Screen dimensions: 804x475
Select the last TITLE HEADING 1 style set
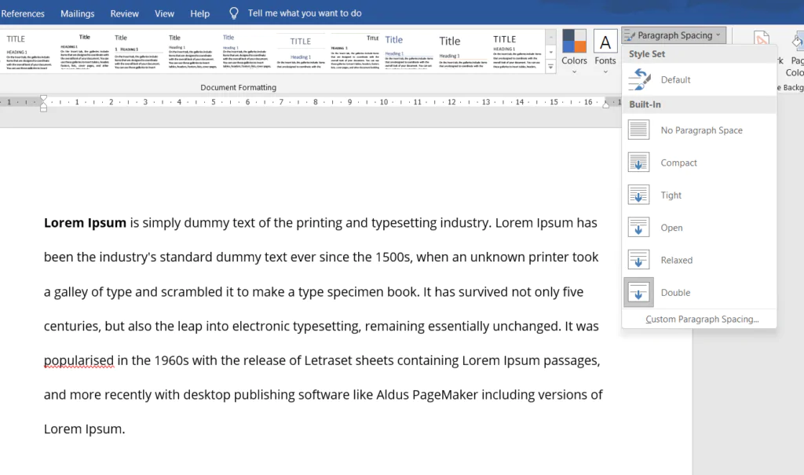[x=517, y=51]
